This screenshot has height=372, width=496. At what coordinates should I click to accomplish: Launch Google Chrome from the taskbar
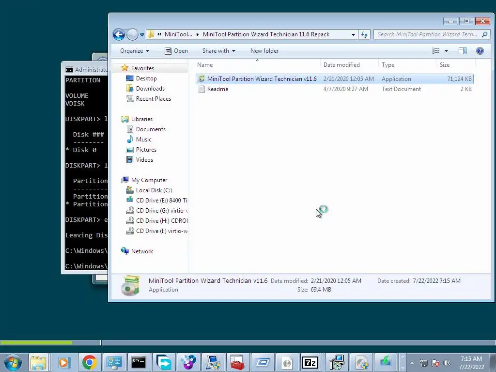click(x=89, y=362)
